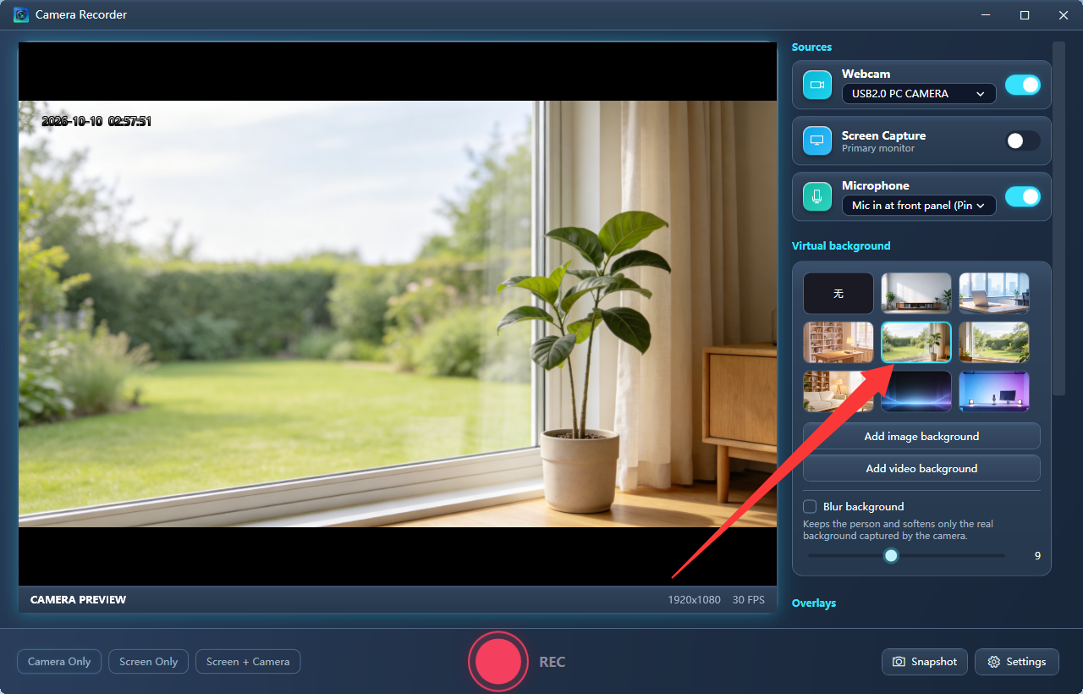Select the dark blue stage-light background
The height and width of the screenshot is (694, 1083).
click(x=916, y=392)
